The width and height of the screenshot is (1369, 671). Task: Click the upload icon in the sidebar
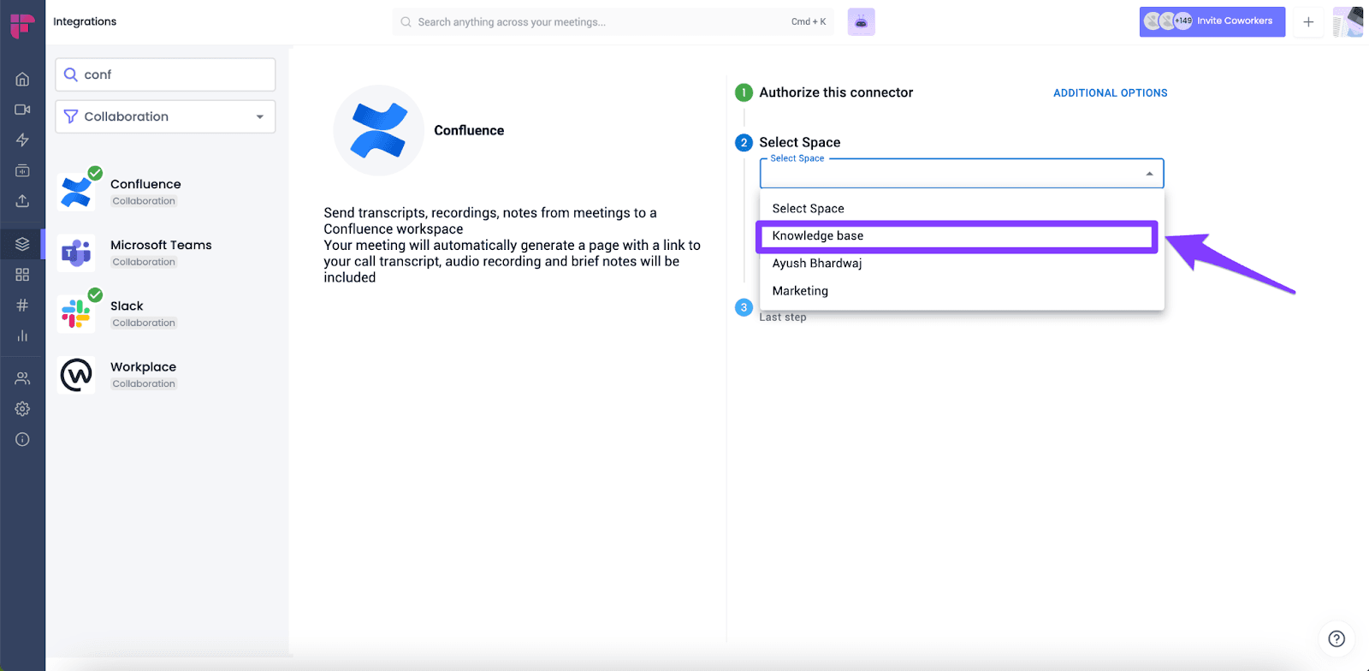click(x=22, y=200)
